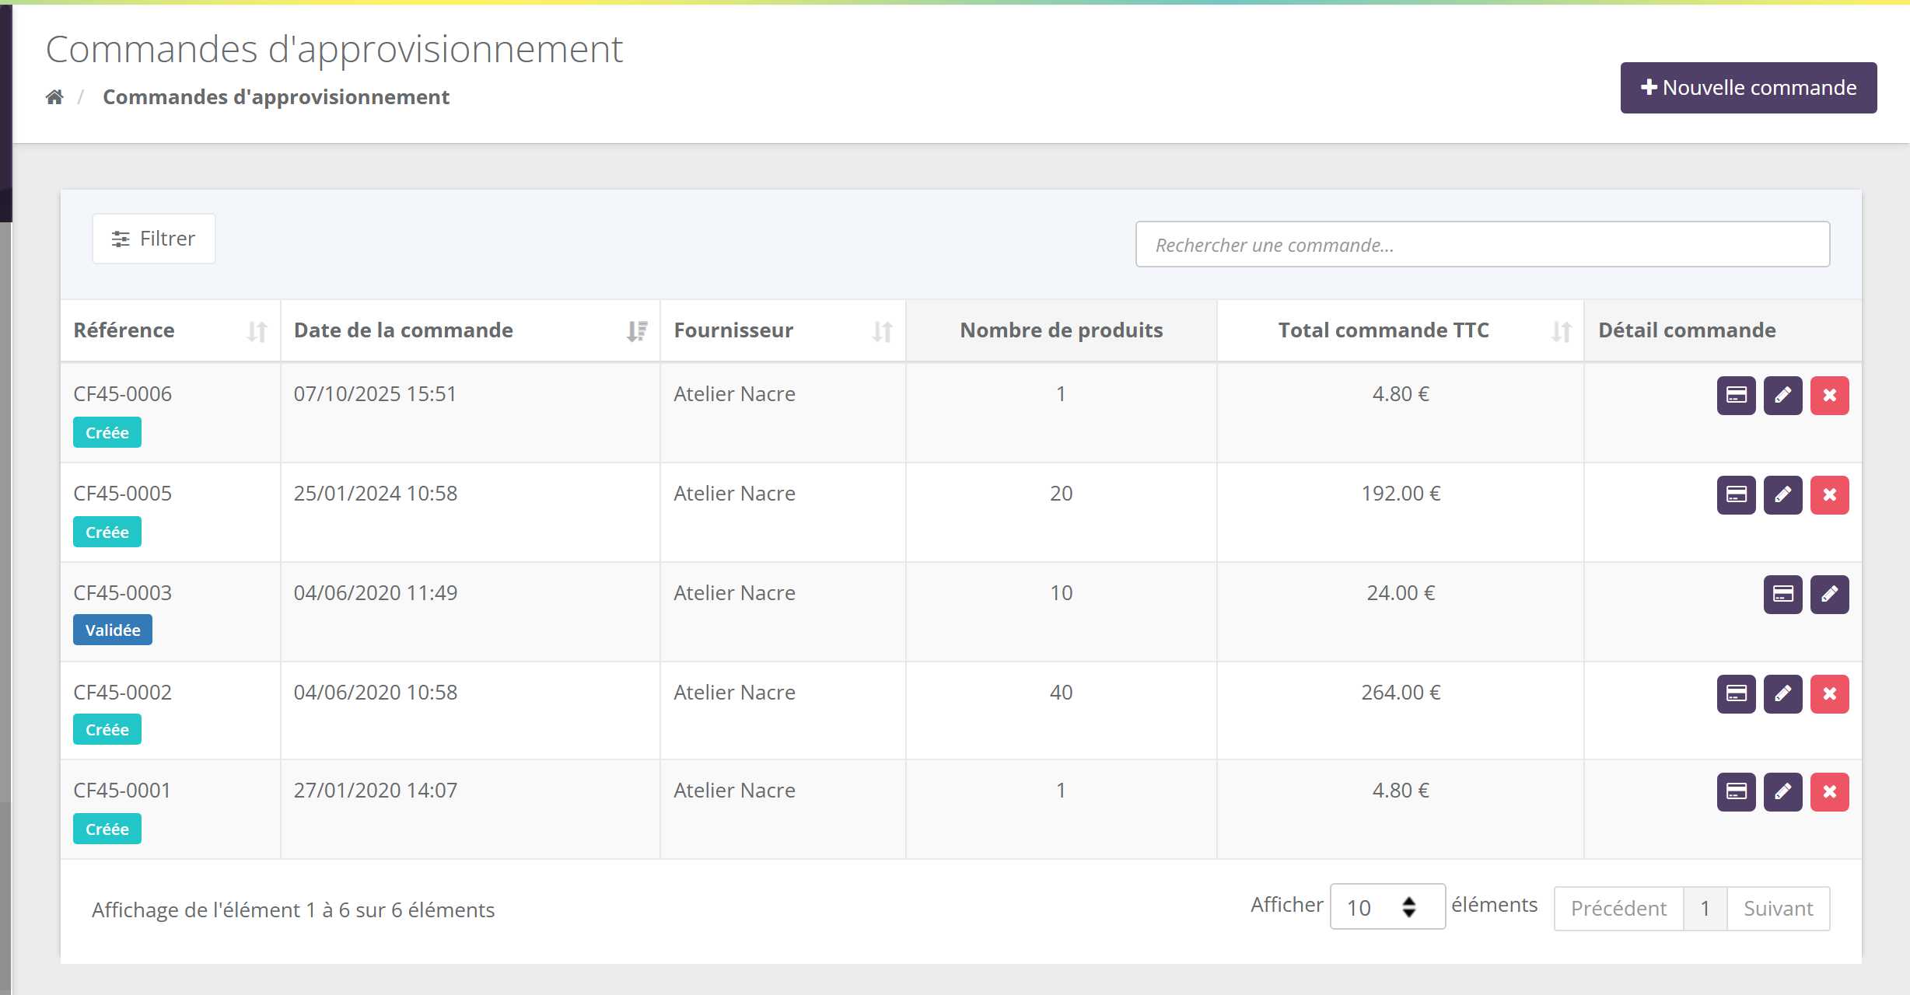Select page 1 in pagination
This screenshot has height=995, width=1910.
pyautogui.click(x=1705, y=909)
